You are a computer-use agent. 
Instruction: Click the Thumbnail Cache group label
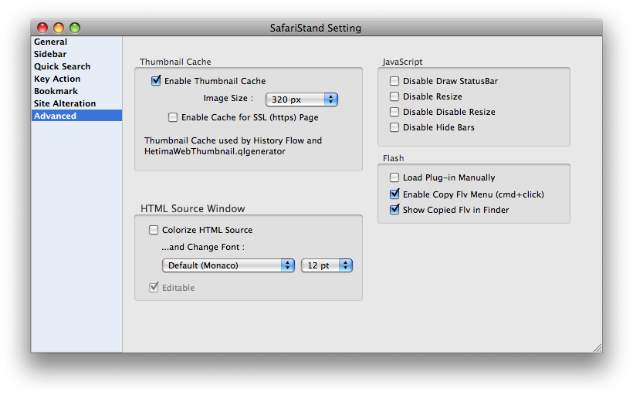tap(175, 62)
